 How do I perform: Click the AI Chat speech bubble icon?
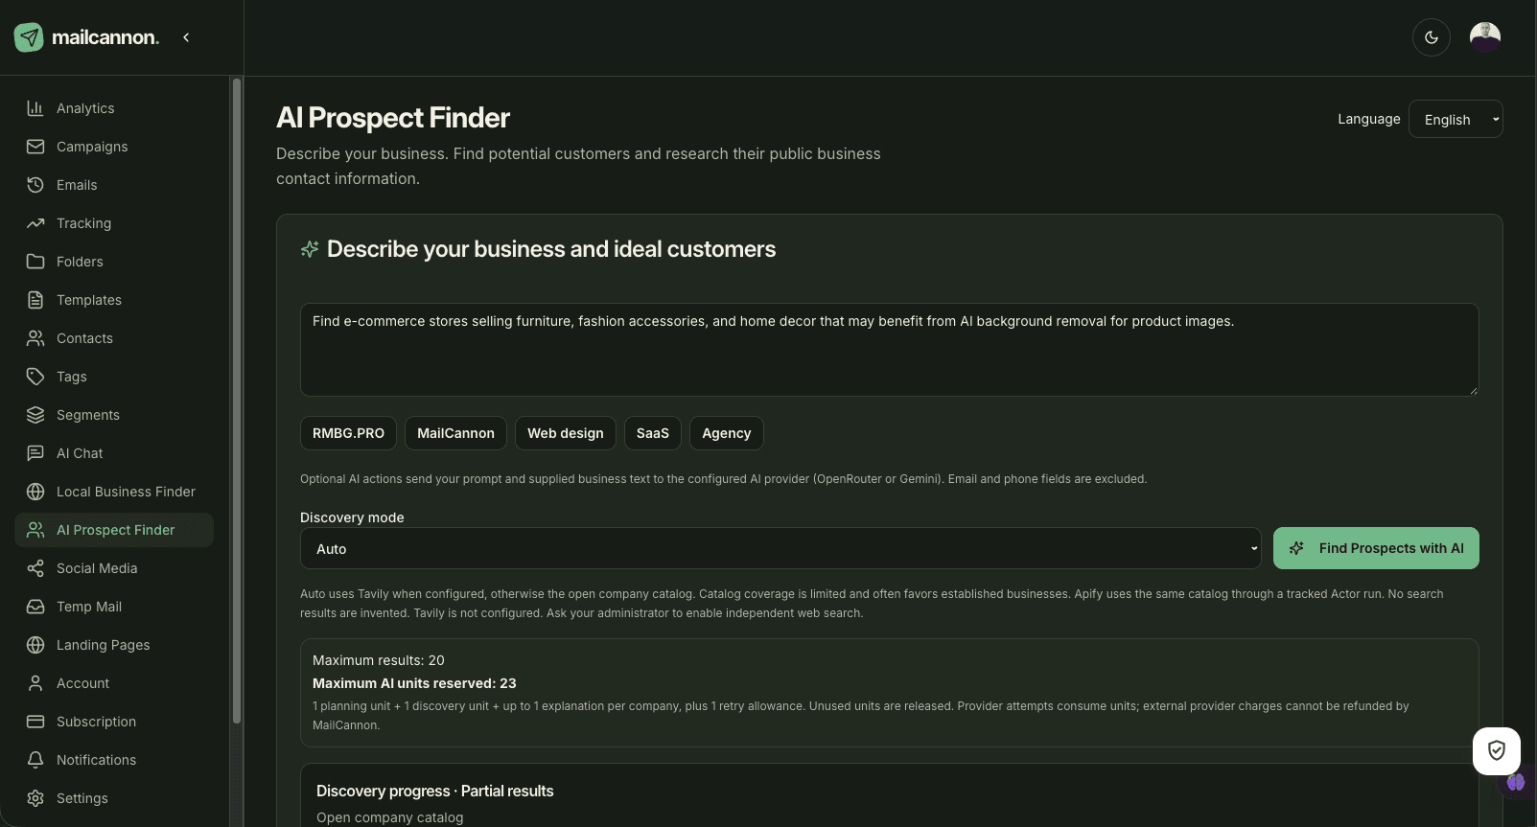click(x=35, y=453)
